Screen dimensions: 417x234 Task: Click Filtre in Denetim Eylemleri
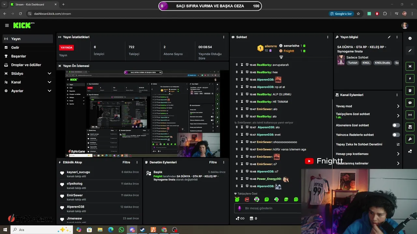pyautogui.click(x=213, y=162)
